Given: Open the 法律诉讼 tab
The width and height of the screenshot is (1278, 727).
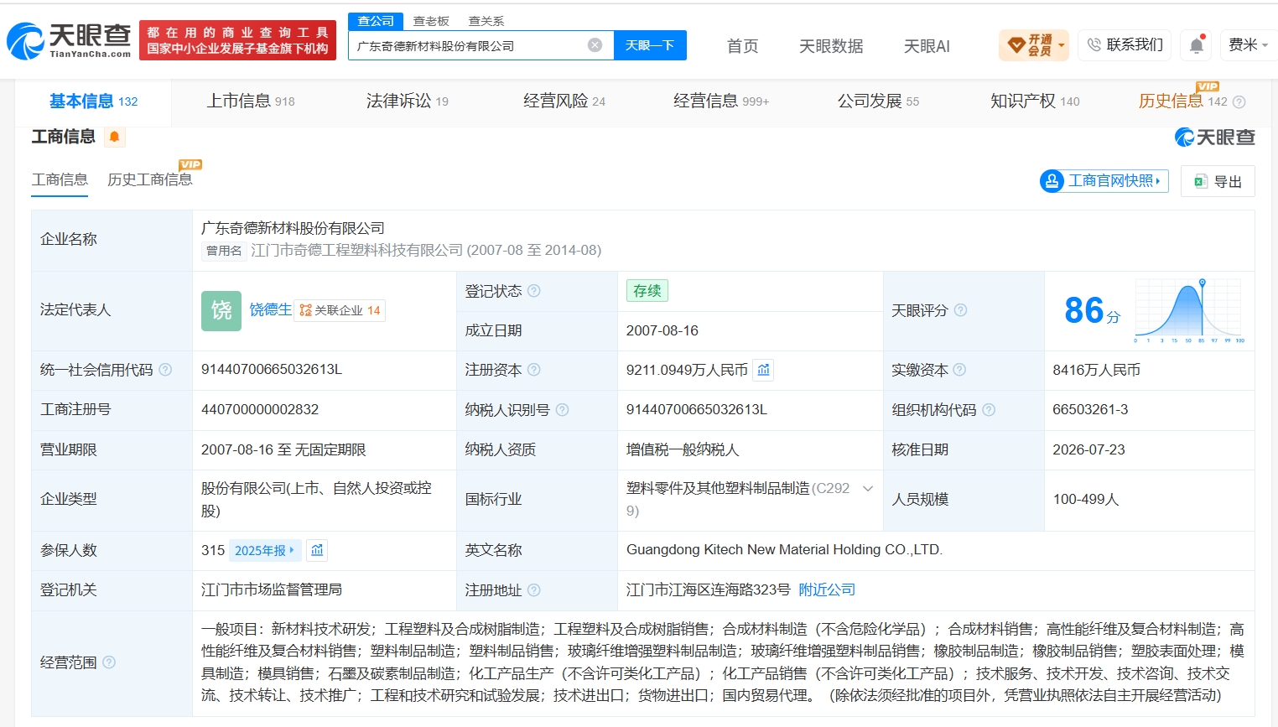Looking at the screenshot, I should click(408, 101).
